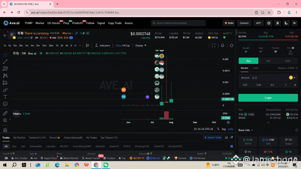301x169 pixels.
Task: Filter trades by SmartMoney(589)
Action: coord(82,147)
